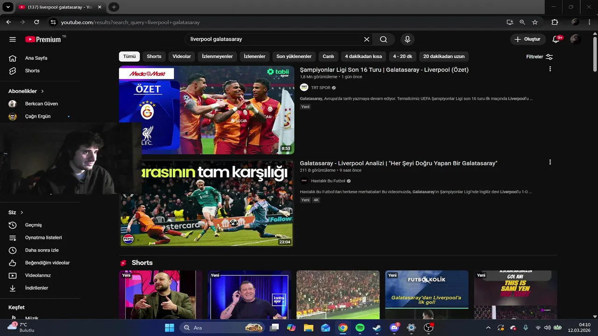Open Chrome's extensions puzzle icon
Screen dimensions: 598x336
(555, 22)
